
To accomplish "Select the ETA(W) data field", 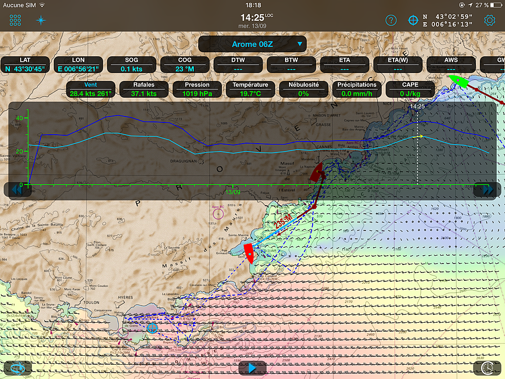I will [x=398, y=65].
